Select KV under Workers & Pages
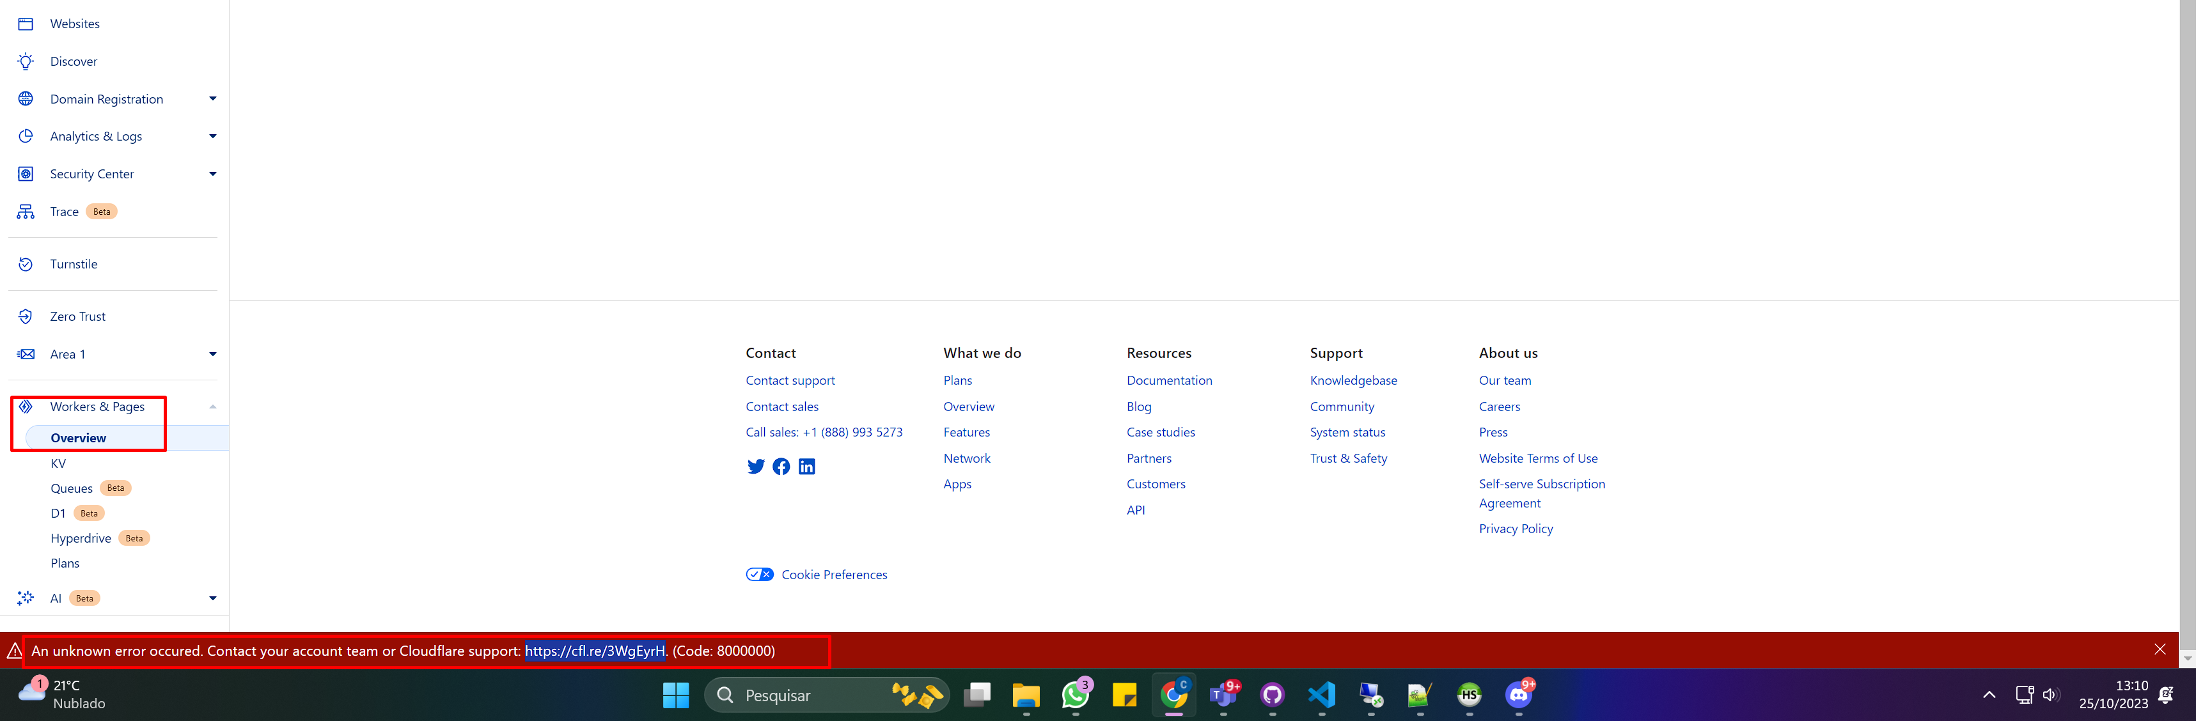Image resolution: width=2196 pixels, height=721 pixels. click(58, 463)
